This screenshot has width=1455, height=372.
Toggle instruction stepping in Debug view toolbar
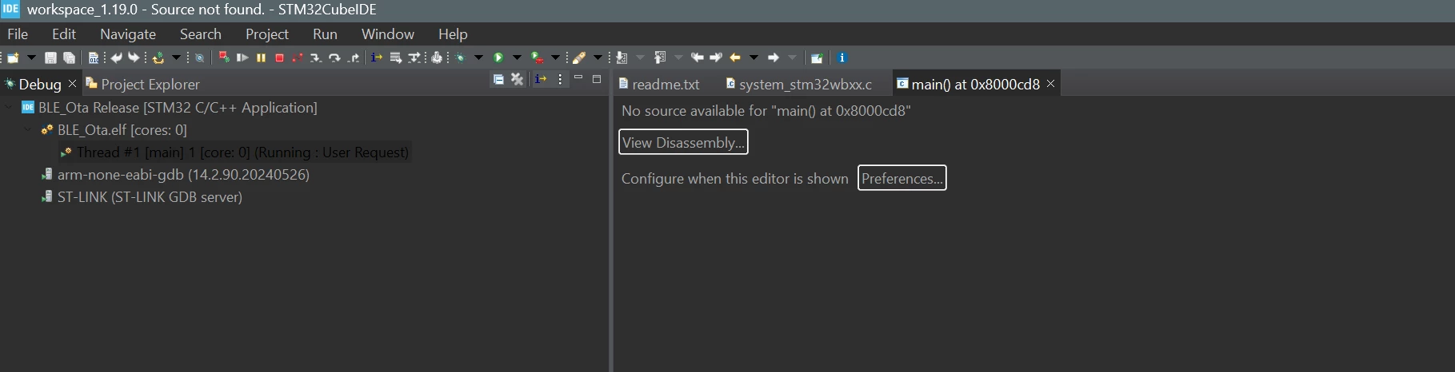[x=541, y=79]
